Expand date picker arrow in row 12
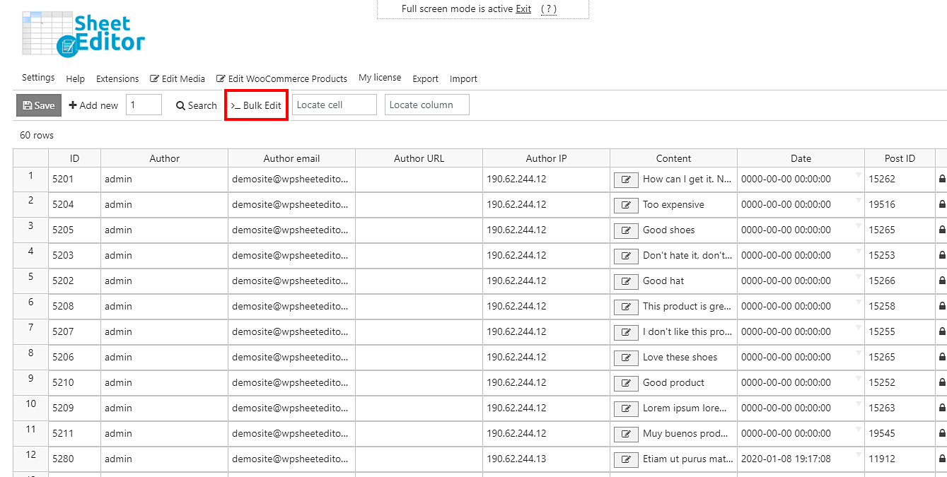 (858, 454)
